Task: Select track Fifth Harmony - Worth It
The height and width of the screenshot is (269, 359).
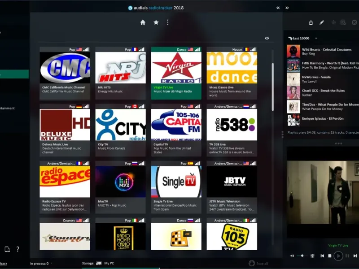Action: [x=323, y=65]
